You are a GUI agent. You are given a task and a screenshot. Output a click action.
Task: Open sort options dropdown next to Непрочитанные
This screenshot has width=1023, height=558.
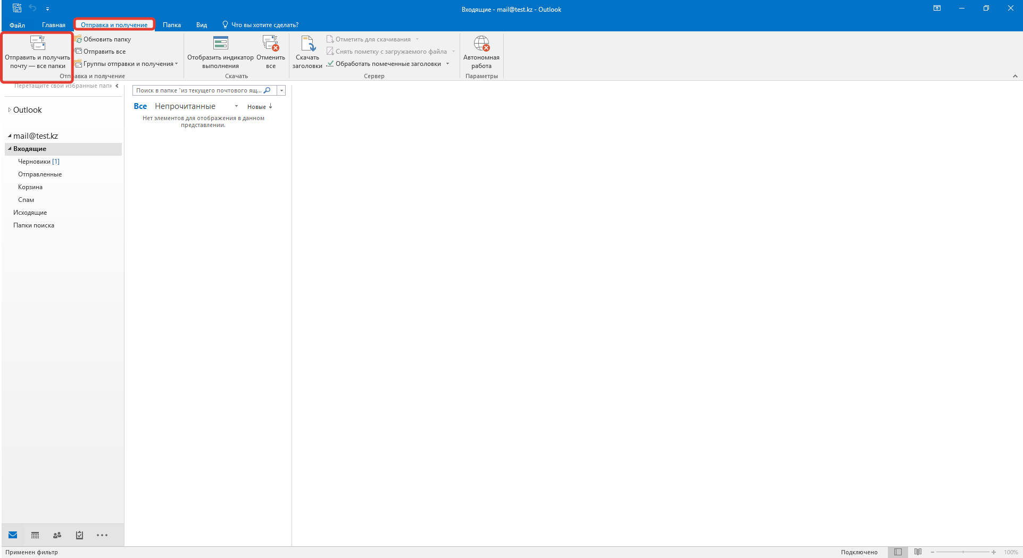pyautogui.click(x=236, y=106)
